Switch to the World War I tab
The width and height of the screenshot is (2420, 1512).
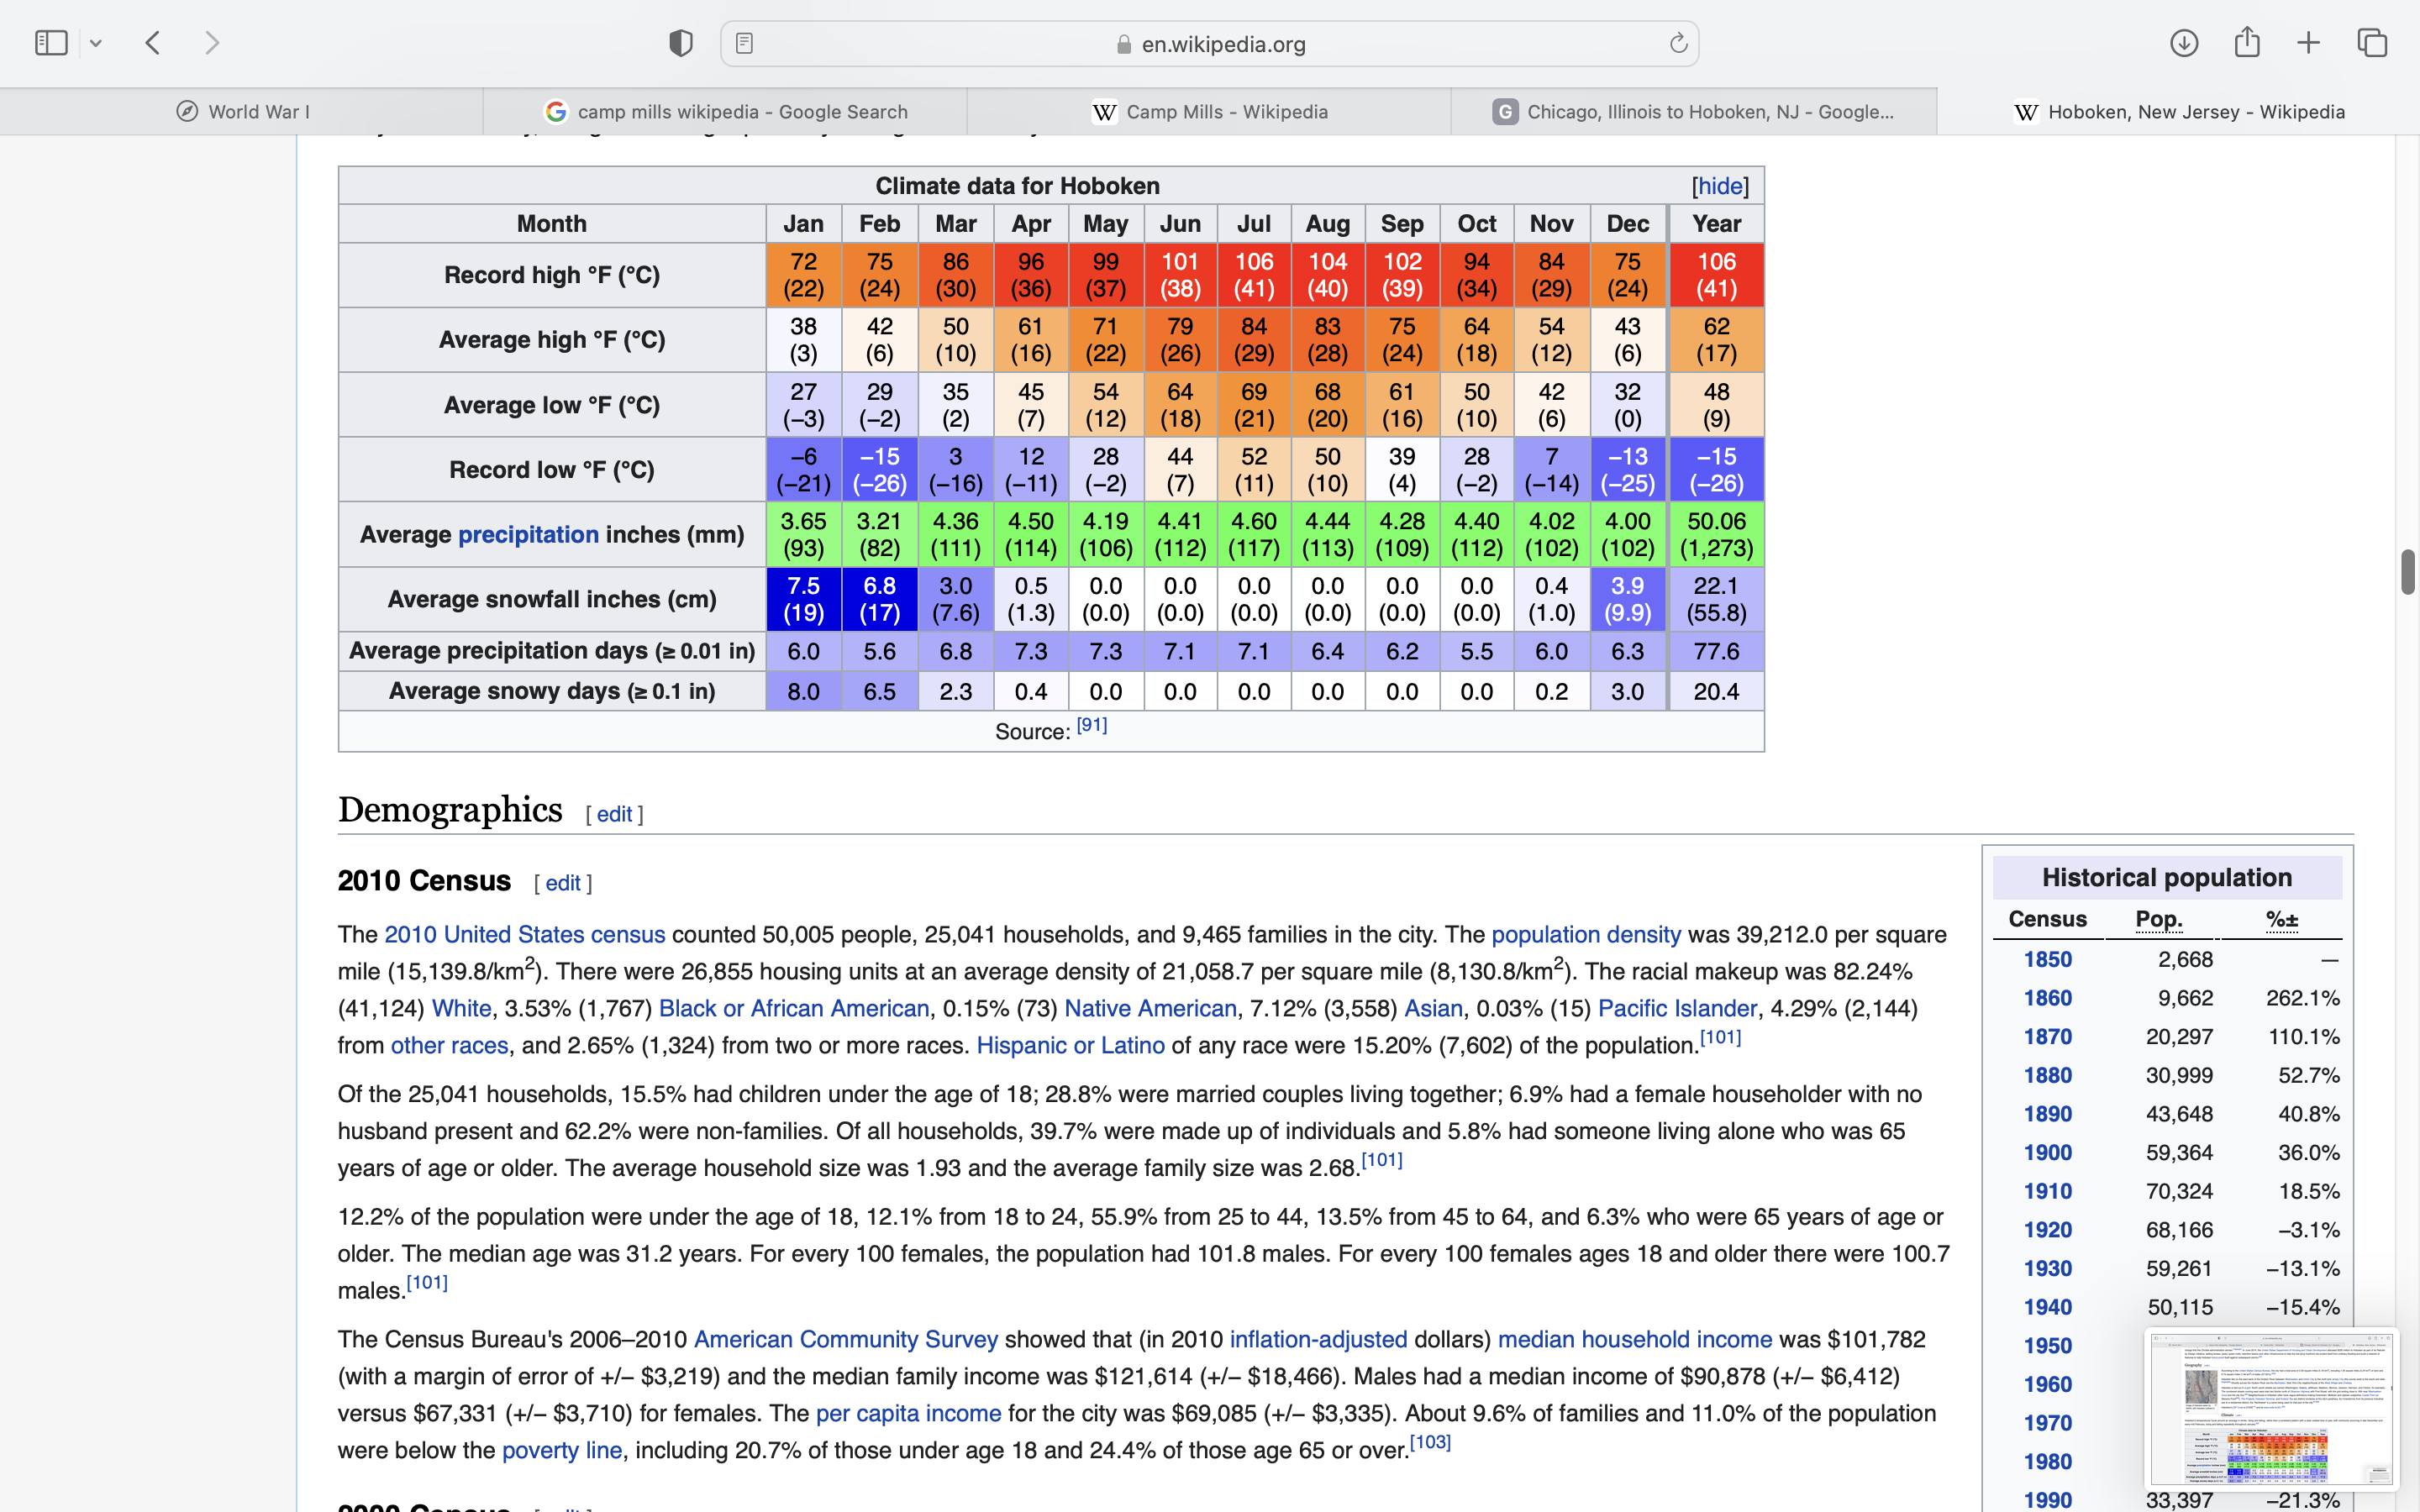tap(242, 112)
